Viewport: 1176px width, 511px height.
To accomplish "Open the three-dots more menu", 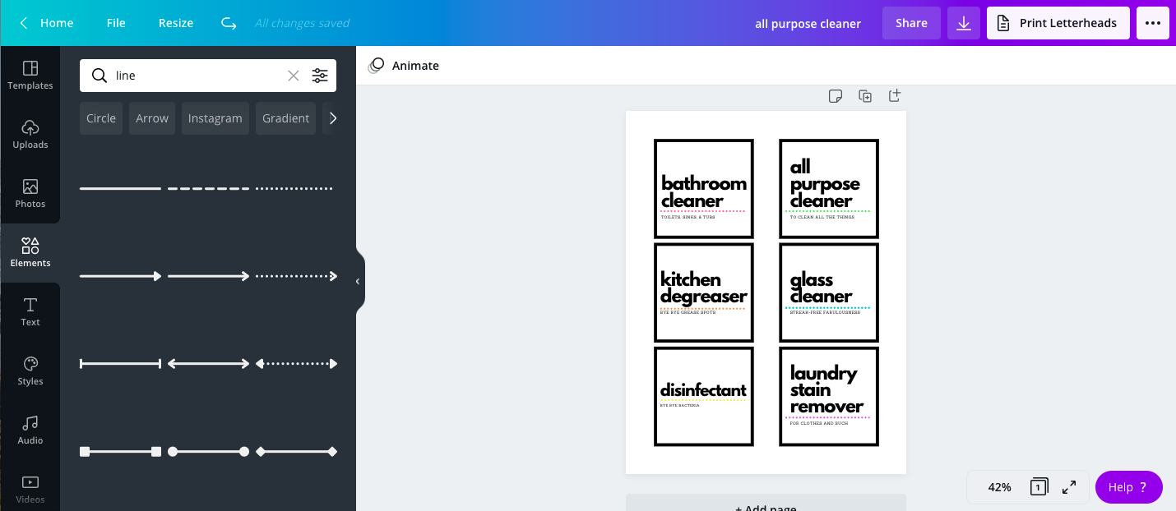I will [x=1153, y=23].
